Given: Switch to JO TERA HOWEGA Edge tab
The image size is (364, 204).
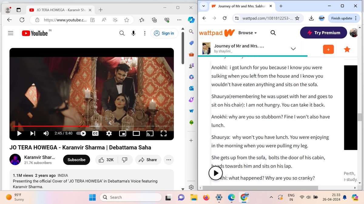Looking at the screenshot, I should click(x=61, y=10).
